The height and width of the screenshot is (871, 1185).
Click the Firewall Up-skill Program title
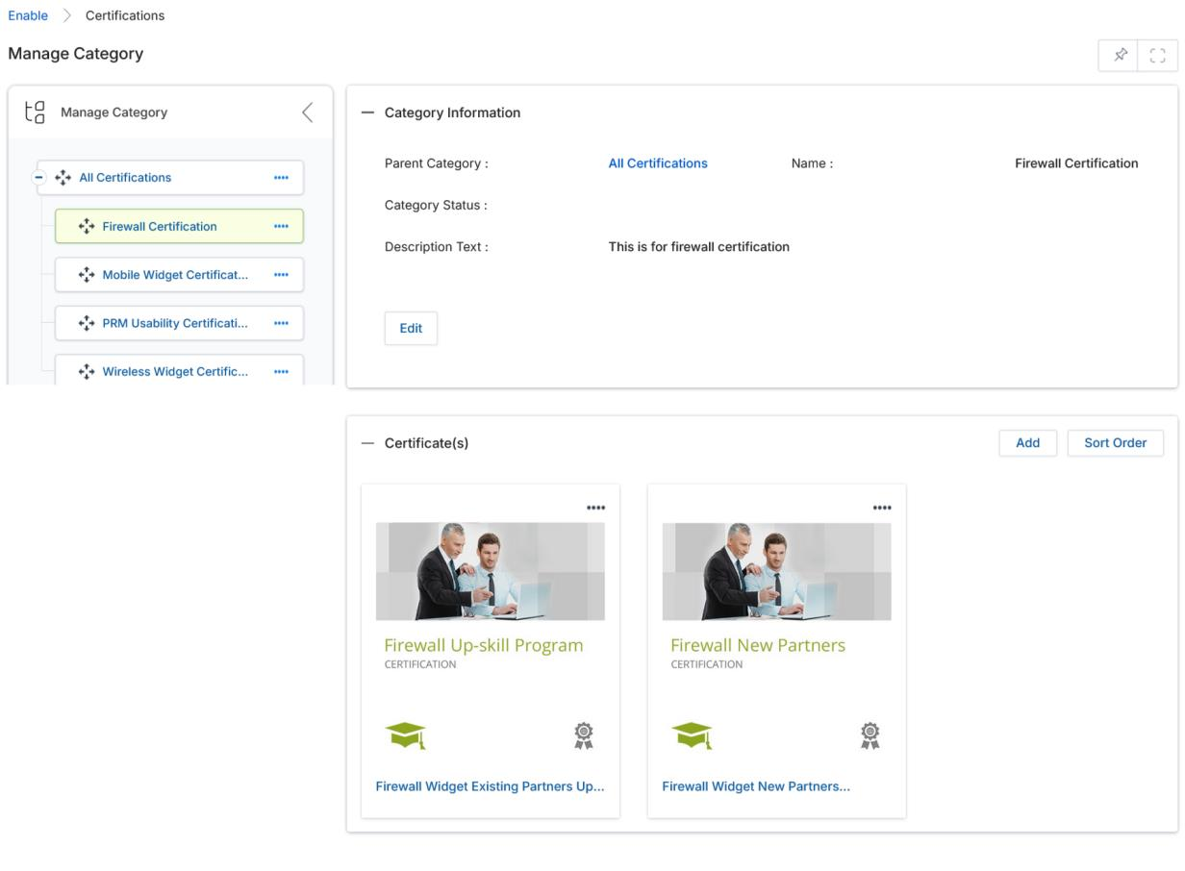(484, 645)
